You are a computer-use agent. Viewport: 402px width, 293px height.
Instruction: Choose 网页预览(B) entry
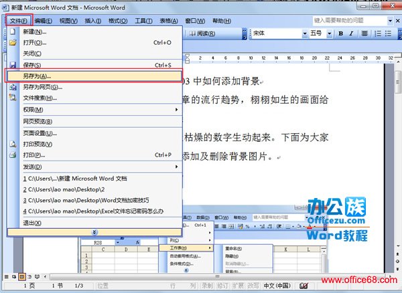94,121
